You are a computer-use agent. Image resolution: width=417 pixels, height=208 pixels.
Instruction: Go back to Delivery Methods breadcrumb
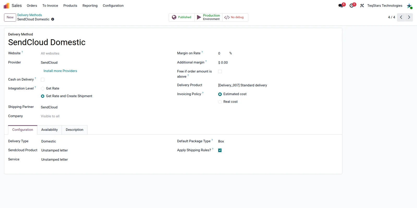click(x=29, y=15)
